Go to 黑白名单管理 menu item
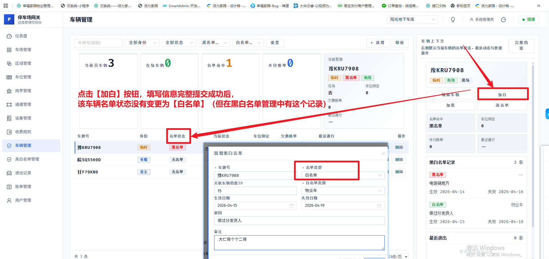This screenshot has width=549, height=259. 27,159
